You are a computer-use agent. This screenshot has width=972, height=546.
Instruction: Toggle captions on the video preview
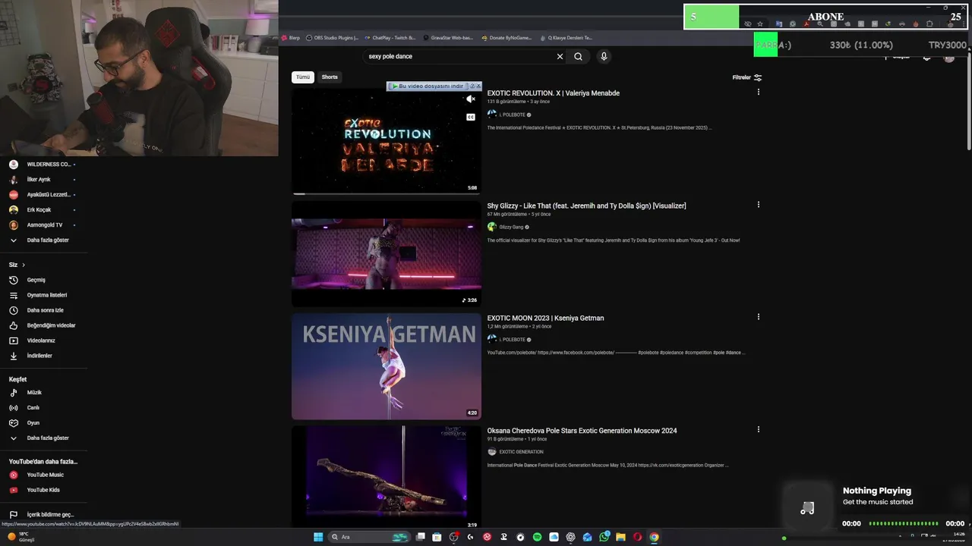click(x=471, y=117)
